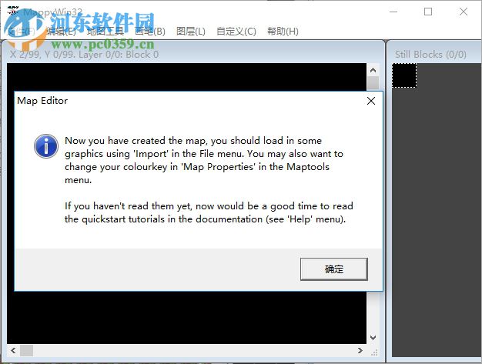Maximize the MappyWin32 window
482x364 pixels.
(x=428, y=12)
